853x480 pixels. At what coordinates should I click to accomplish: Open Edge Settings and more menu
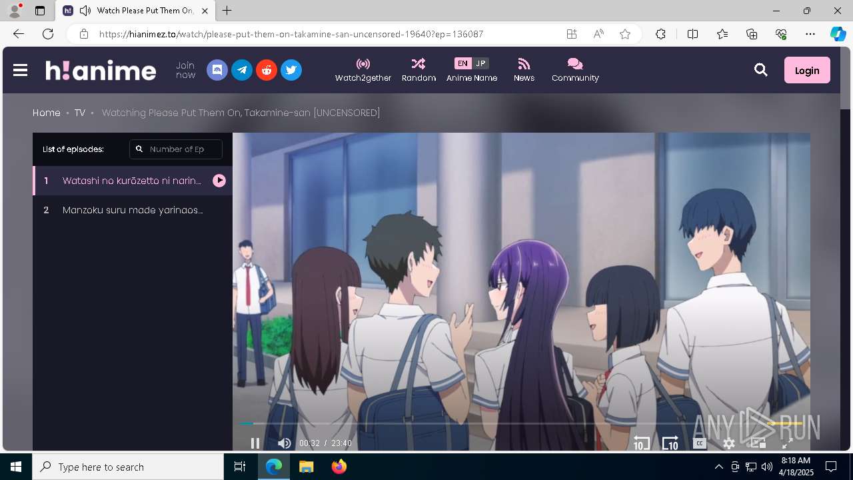[810, 34]
